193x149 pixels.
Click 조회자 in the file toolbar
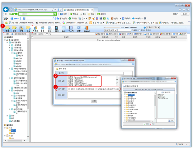pyautogui.click(x=183, y=34)
